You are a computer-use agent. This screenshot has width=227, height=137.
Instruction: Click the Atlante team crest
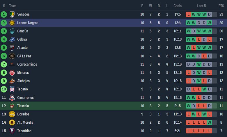click(12, 48)
